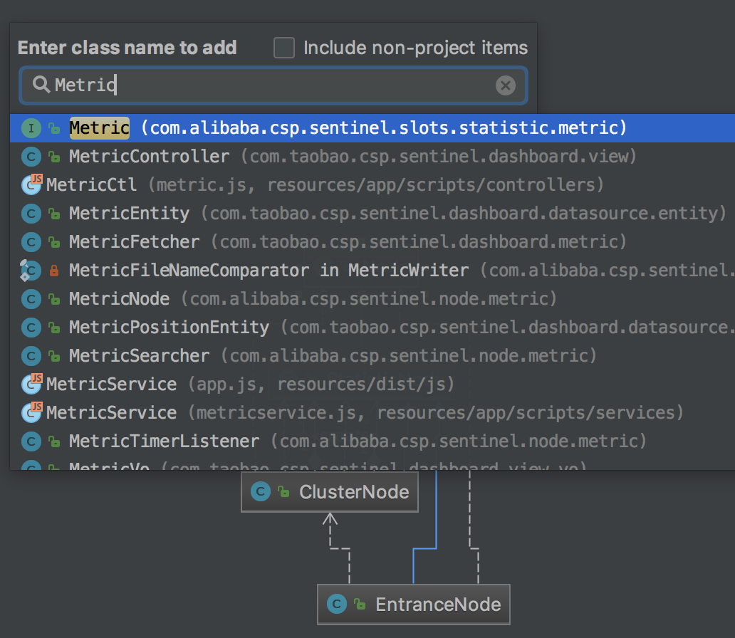
Task: Select MetricService from metricservice.js
Action: tap(111, 413)
